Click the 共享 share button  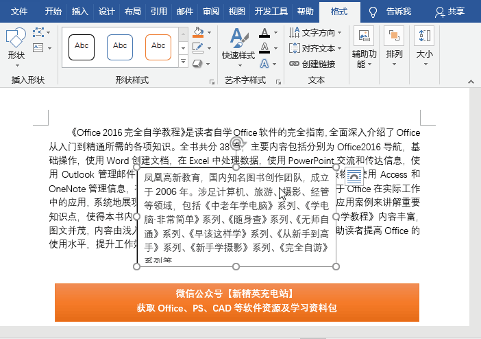click(x=449, y=12)
